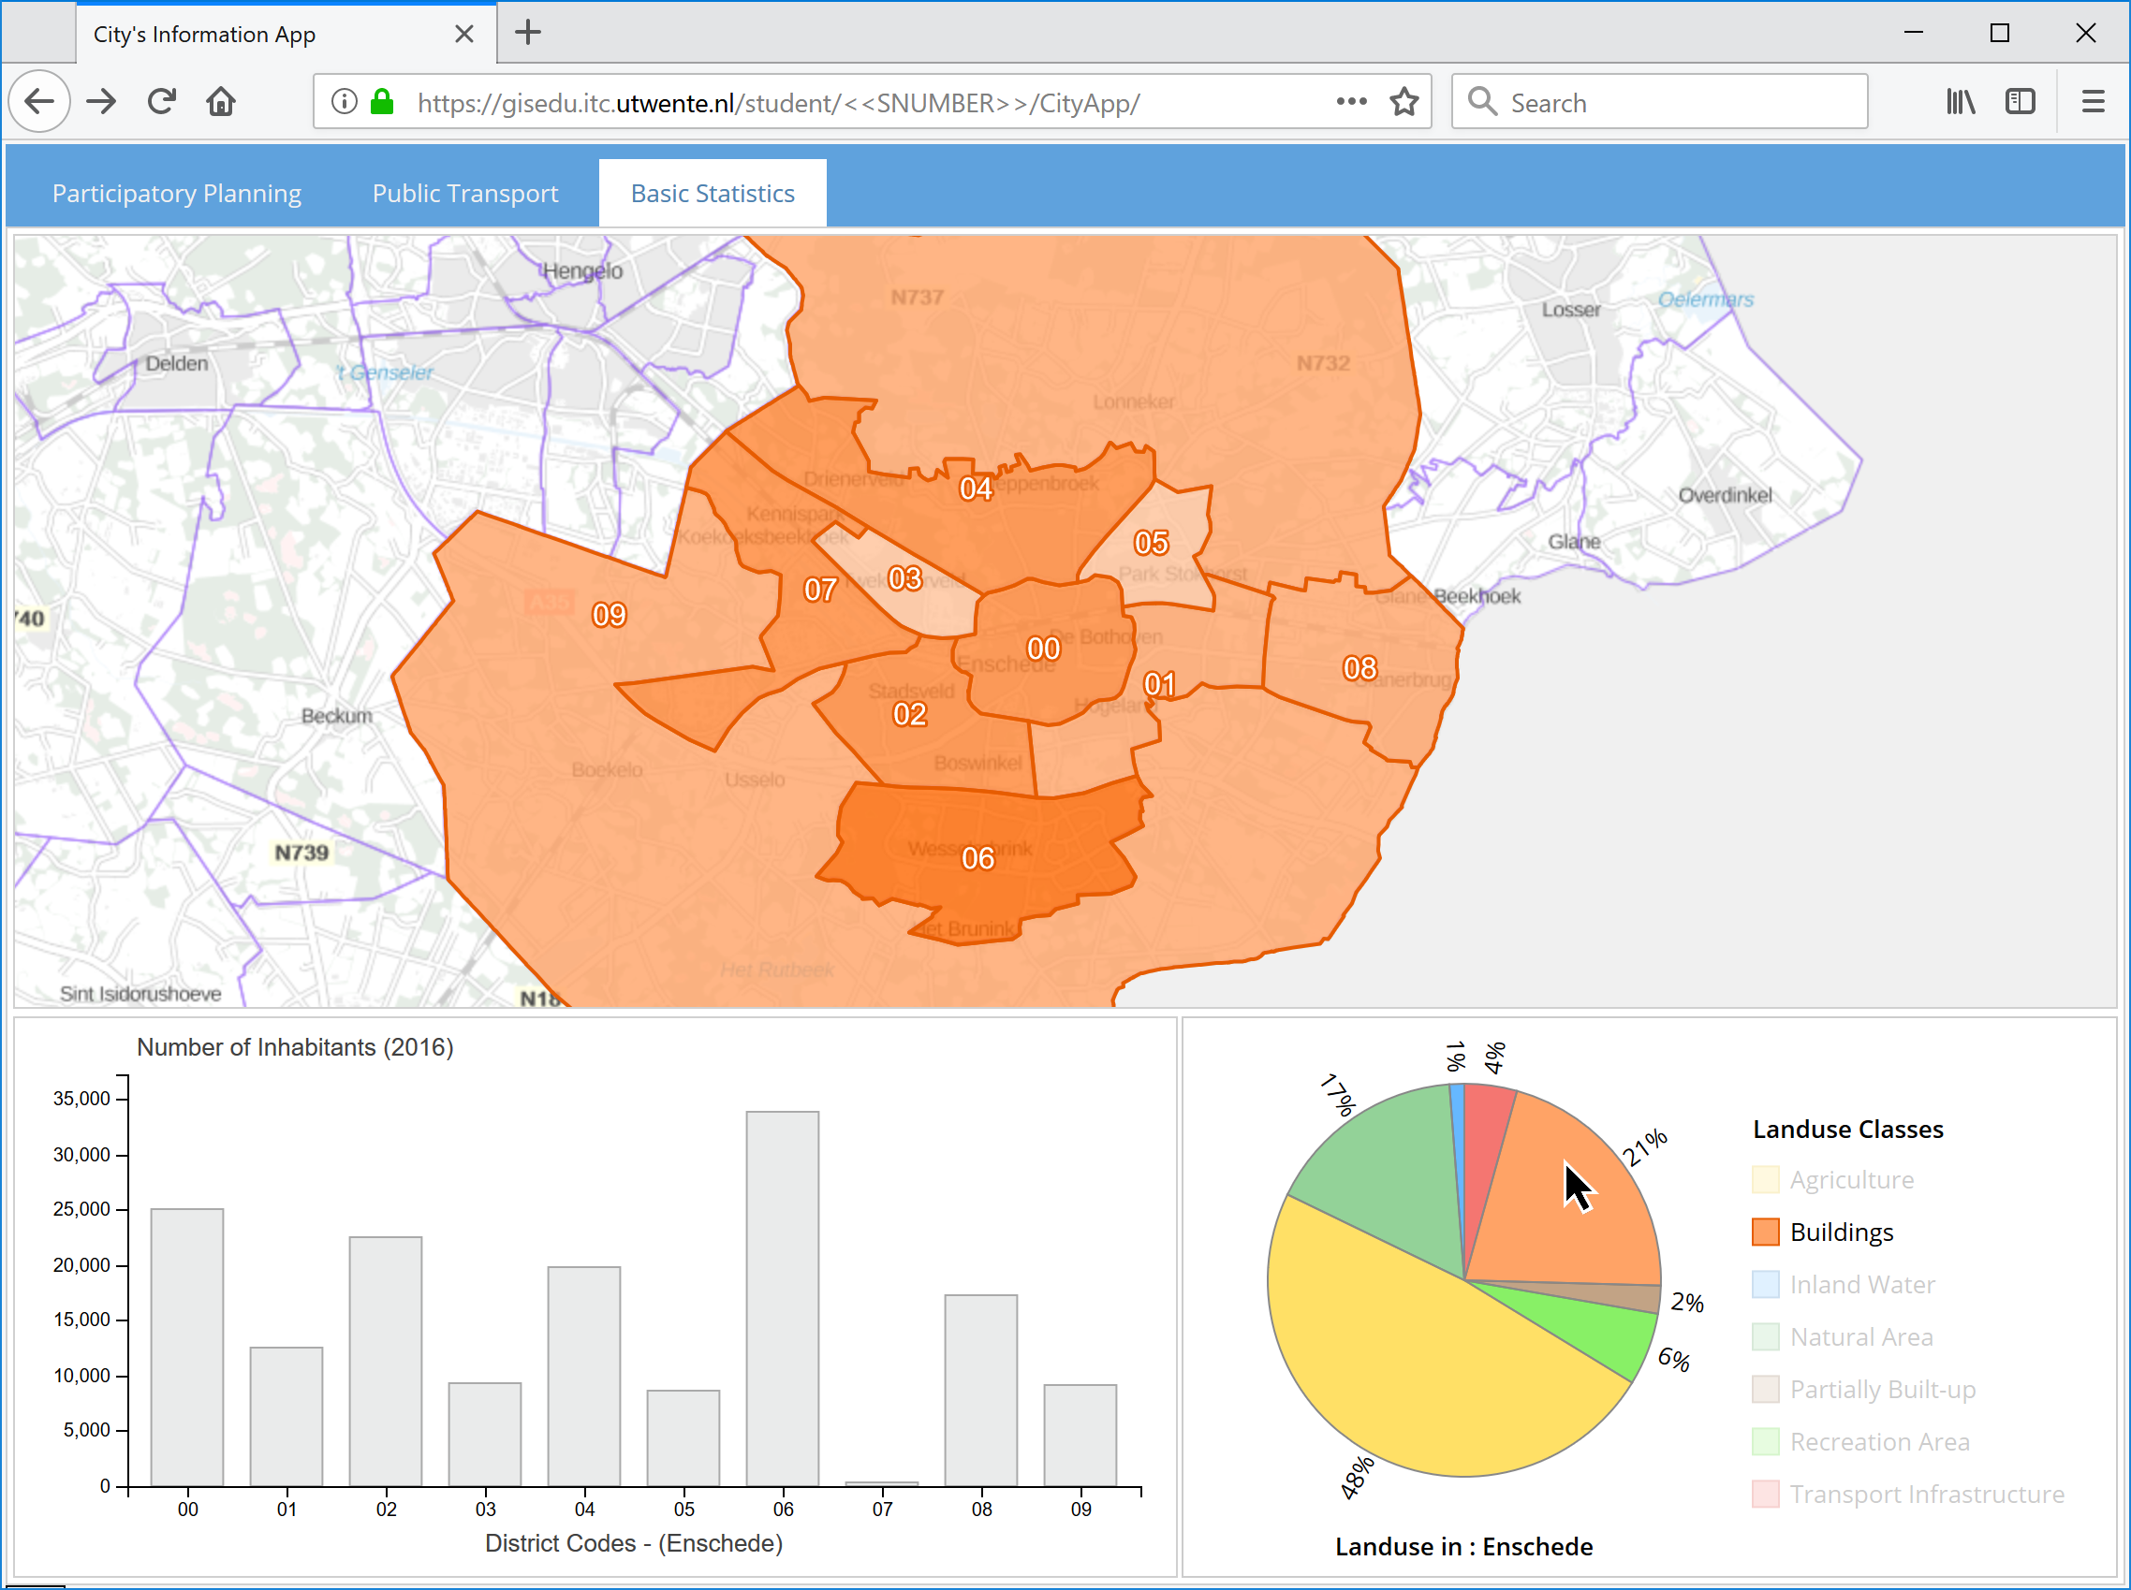Screen dimensions: 2131x1590
Task: Select district 09 label on the map
Action: pyautogui.click(x=609, y=615)
